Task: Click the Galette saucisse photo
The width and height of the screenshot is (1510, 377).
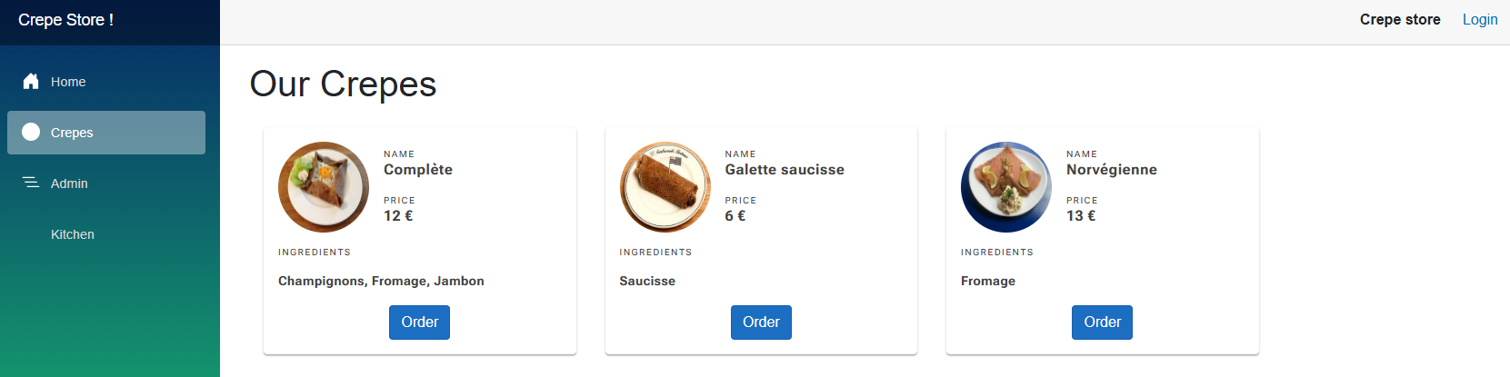Action: (665, 187)
